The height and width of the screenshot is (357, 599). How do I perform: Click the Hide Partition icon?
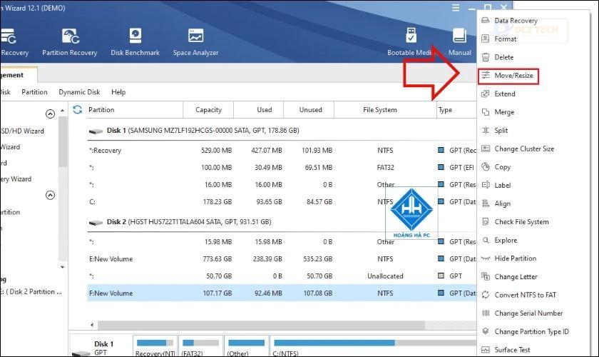click(486, 258)
